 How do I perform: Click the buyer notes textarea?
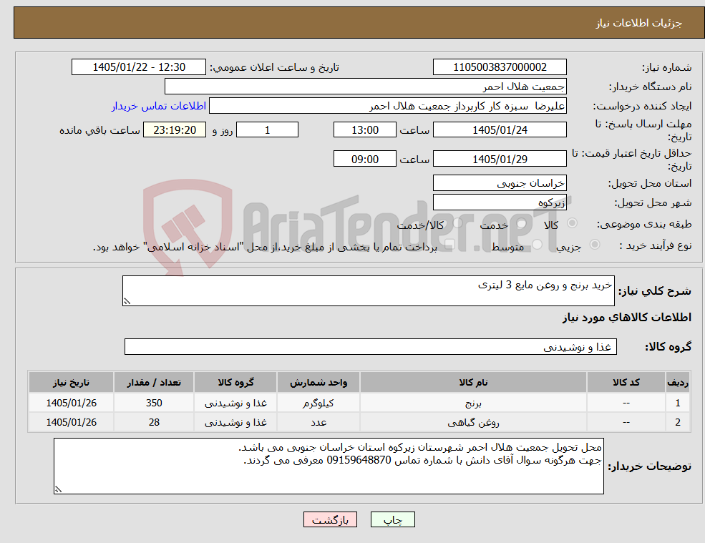[329, 466]
